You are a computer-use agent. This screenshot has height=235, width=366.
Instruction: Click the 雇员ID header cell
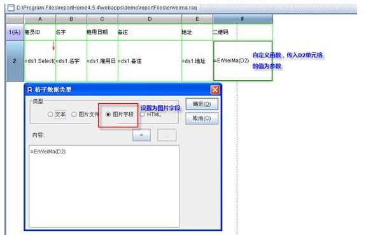40,32
